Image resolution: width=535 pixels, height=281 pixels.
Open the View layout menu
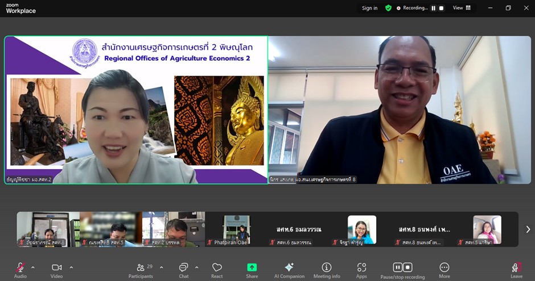click(461, 8)
